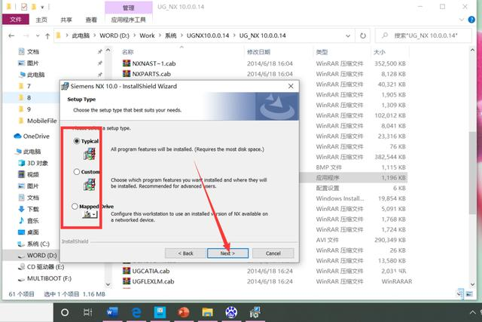This screenshot has width=482, height=322.
Task: Select NXNAST~1.cab file
Action: 149,64
